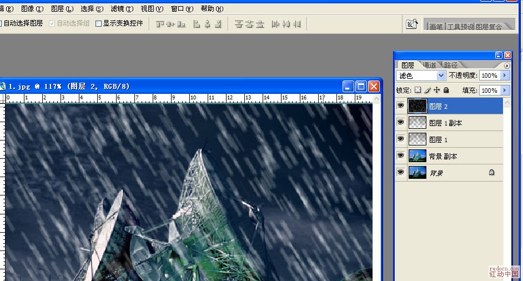Image resolution: width=523 pixels, height=281 pixels.
Task: Click align vertical centers icon
Action: 171,24
